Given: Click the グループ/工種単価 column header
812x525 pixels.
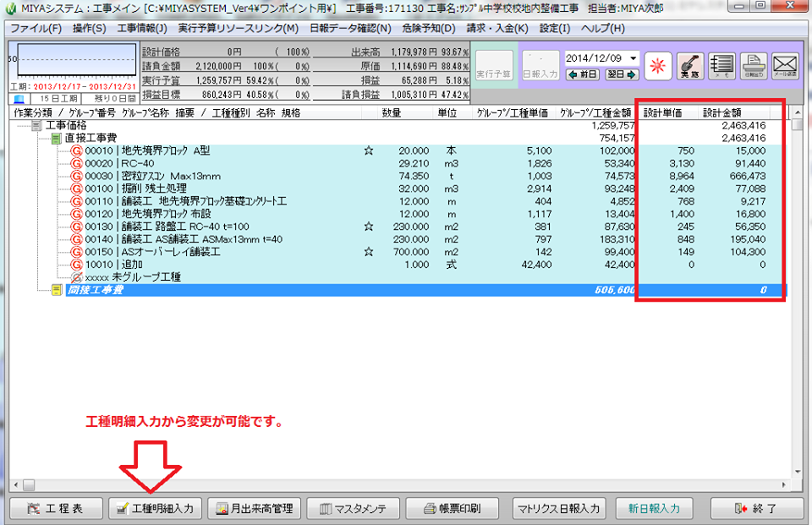Looking at the screenshot, I should point(513,112).
